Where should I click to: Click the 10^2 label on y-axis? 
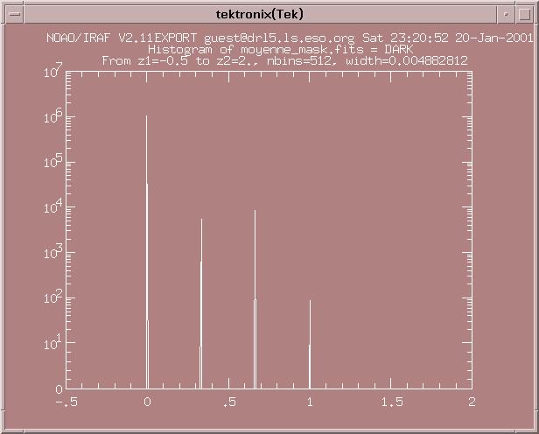(52, 298)
